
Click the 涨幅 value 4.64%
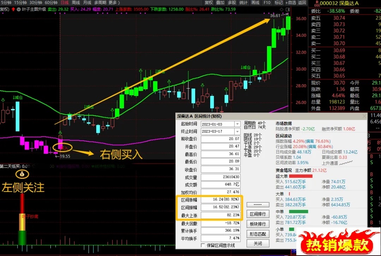338,96
